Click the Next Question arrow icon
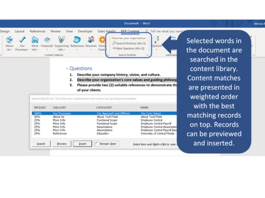 click(114, 48)
